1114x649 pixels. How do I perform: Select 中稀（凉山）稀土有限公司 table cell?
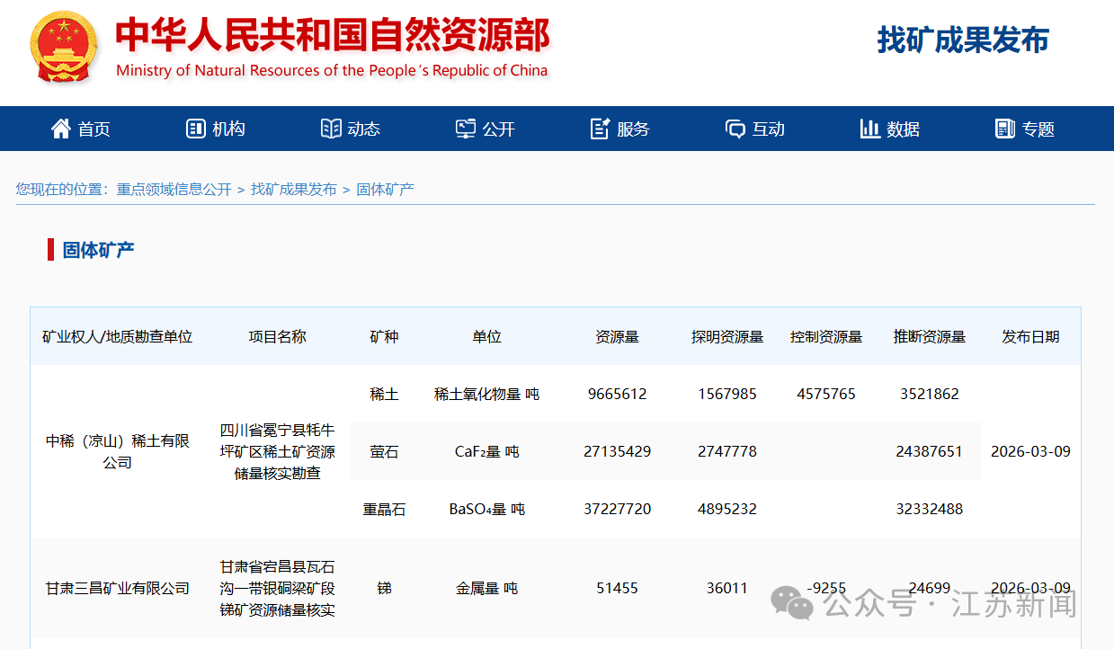[x=118, y=451]
